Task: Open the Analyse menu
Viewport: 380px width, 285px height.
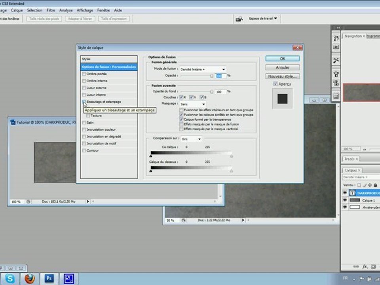Action: click(x=66, y=10)
